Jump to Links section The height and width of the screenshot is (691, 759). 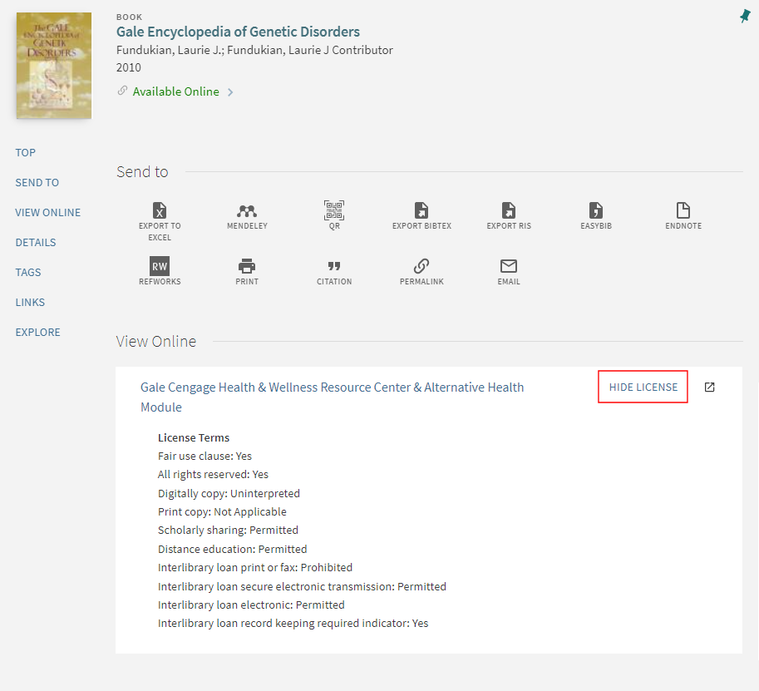pos(30,303)
